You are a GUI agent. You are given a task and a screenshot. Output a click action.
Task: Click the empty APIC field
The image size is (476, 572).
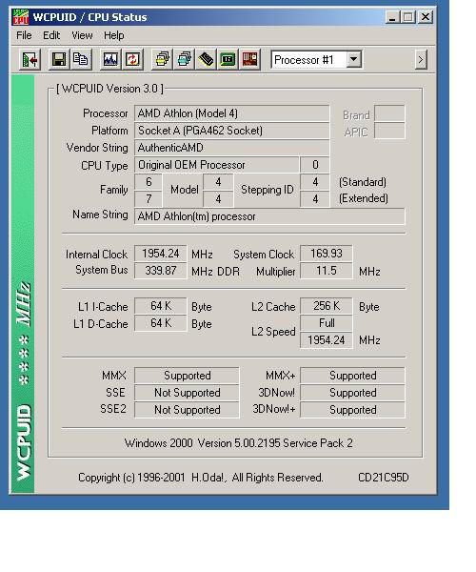(389, 131)
